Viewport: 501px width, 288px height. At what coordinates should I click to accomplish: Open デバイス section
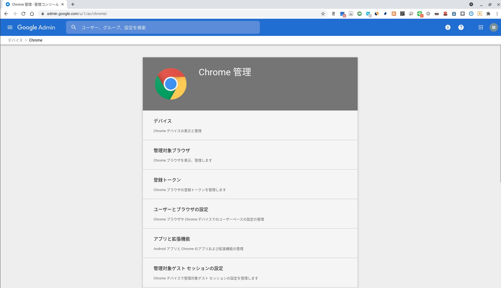[250, 125]
